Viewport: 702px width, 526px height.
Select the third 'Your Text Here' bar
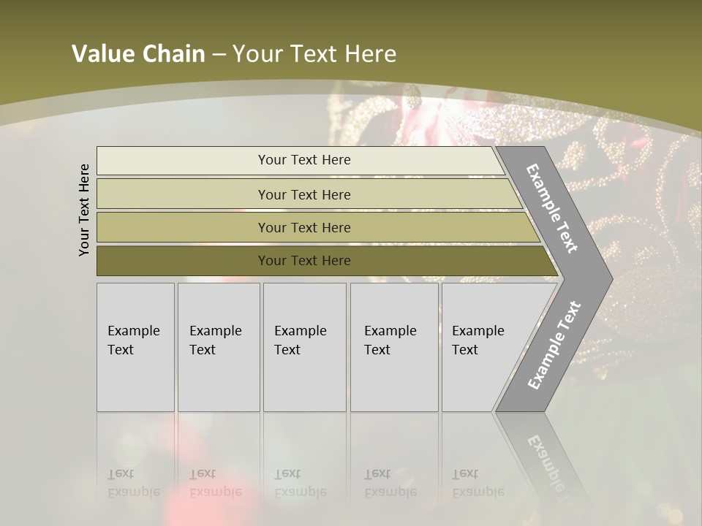click(x=318, y=227)
